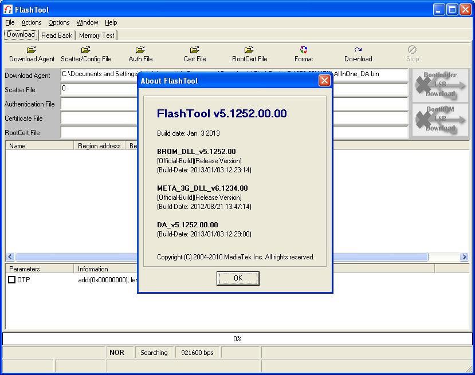Viewport: 475px width, 375px height.
Task: Open the RootCert File toolbar icon
Action: click(x=249, y=50)
